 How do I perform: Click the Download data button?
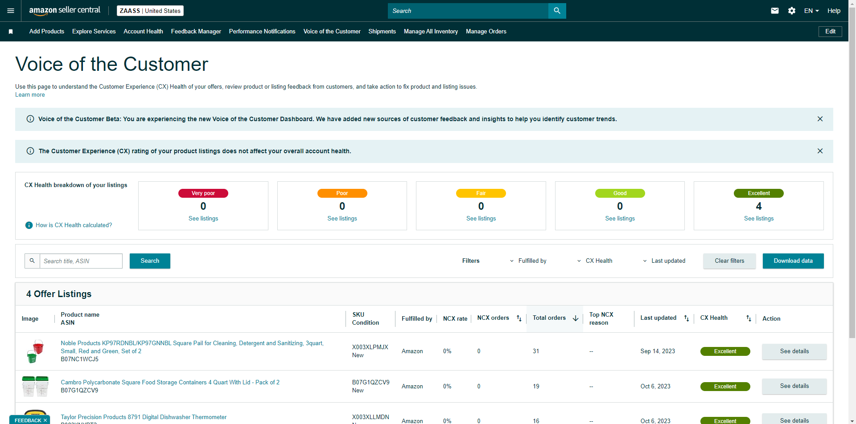coord(793,261)
